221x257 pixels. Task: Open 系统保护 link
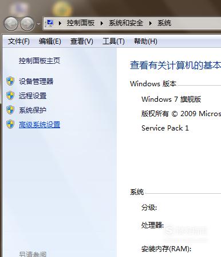pos(33,110)
